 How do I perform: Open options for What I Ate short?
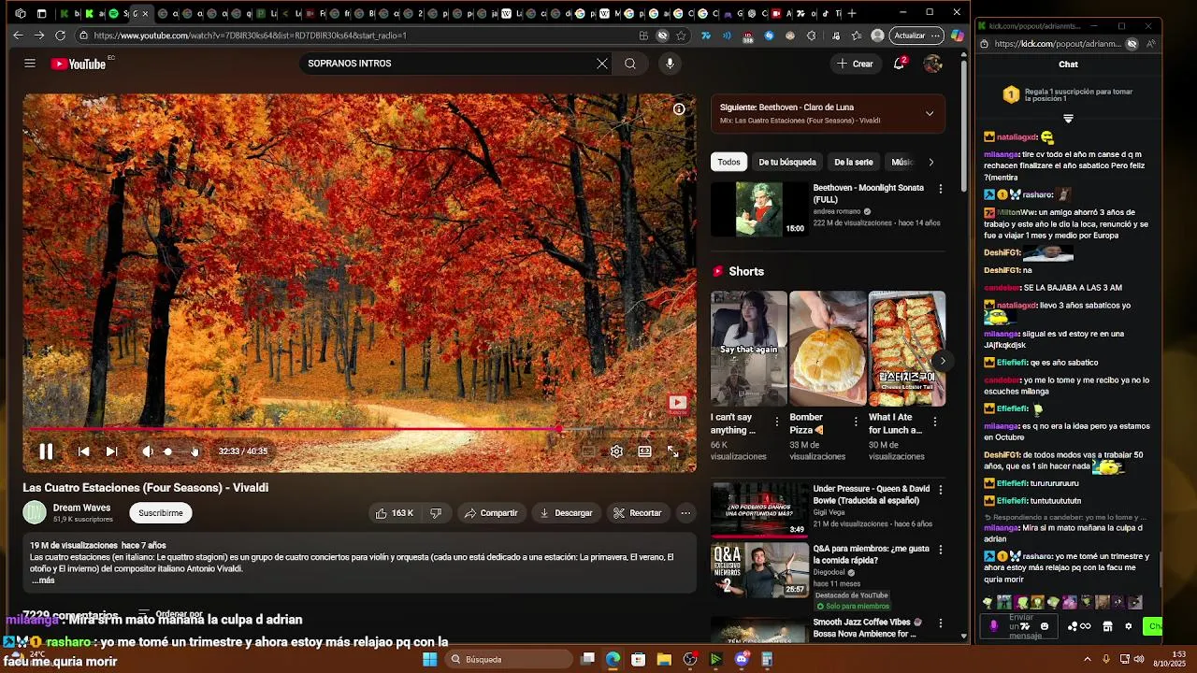tap(934, 422)
